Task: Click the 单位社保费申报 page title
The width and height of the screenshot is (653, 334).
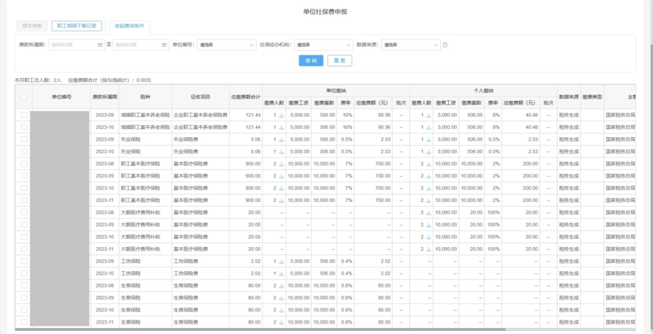Action: coord(325,11)
